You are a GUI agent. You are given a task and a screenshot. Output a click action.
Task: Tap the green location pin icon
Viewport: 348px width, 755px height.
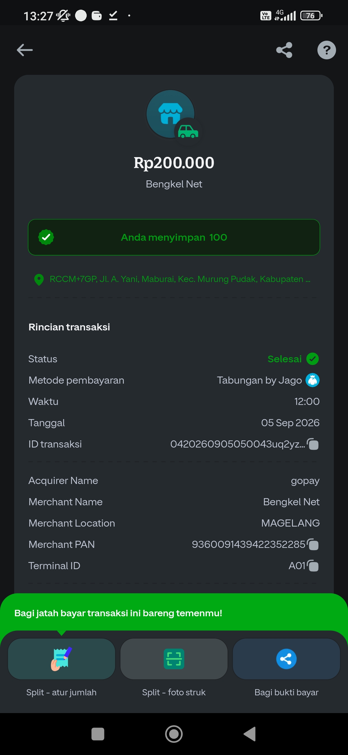click(39, 279)
